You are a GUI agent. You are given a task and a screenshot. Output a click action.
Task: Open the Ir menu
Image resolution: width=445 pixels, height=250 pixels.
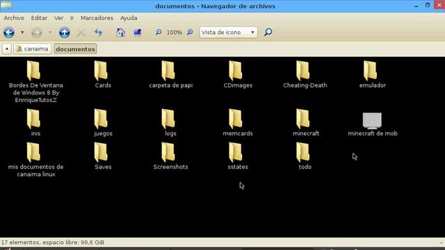pyautogui.click(x=72, y=18)
